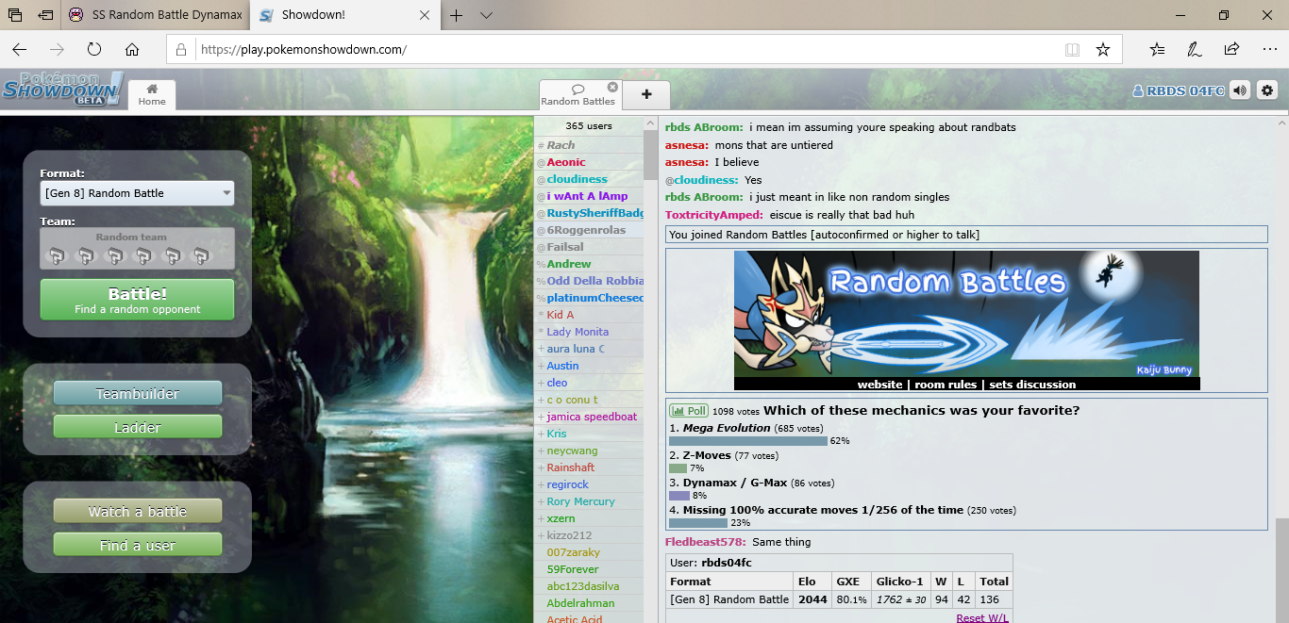Screen dimensions: 1289x623
Task: Close the Random Battles room tab
Action: (612, 87)
